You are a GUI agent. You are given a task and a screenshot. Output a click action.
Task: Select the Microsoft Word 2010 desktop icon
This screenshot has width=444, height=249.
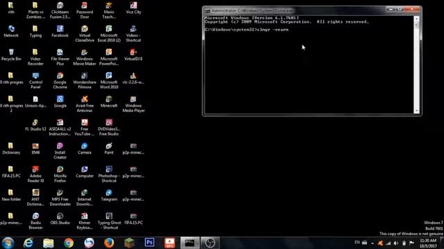tap(109, 80)
